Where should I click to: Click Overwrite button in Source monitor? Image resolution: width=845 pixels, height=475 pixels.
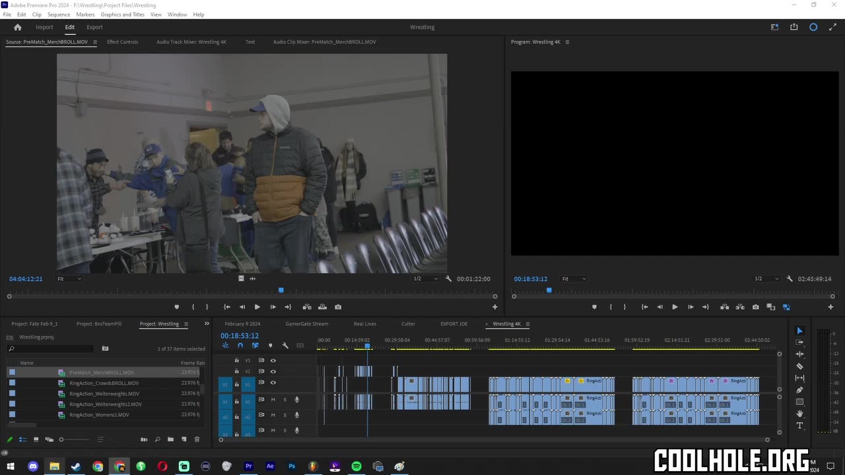tap(322, 307)
